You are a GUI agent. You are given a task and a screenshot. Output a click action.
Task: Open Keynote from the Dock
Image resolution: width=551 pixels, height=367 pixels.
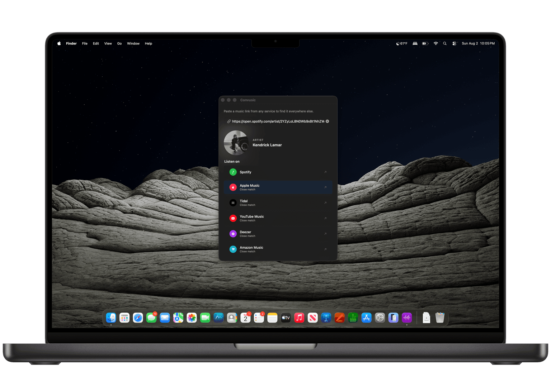[326, 318]
